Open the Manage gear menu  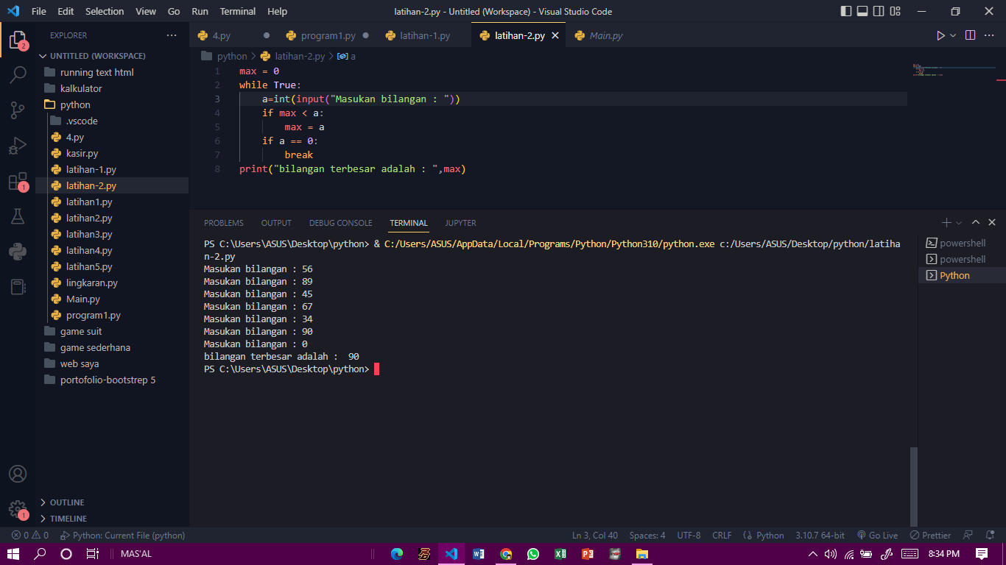18,509
